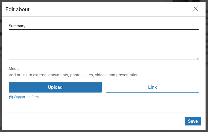Click the Summary text area resize handle

pos(197,58)
